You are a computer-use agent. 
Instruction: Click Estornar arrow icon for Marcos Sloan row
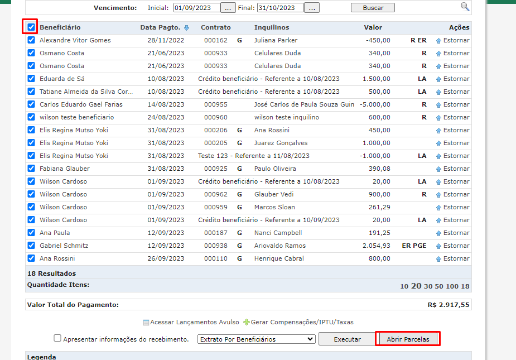pyautogui.click(x=438, y=208)
